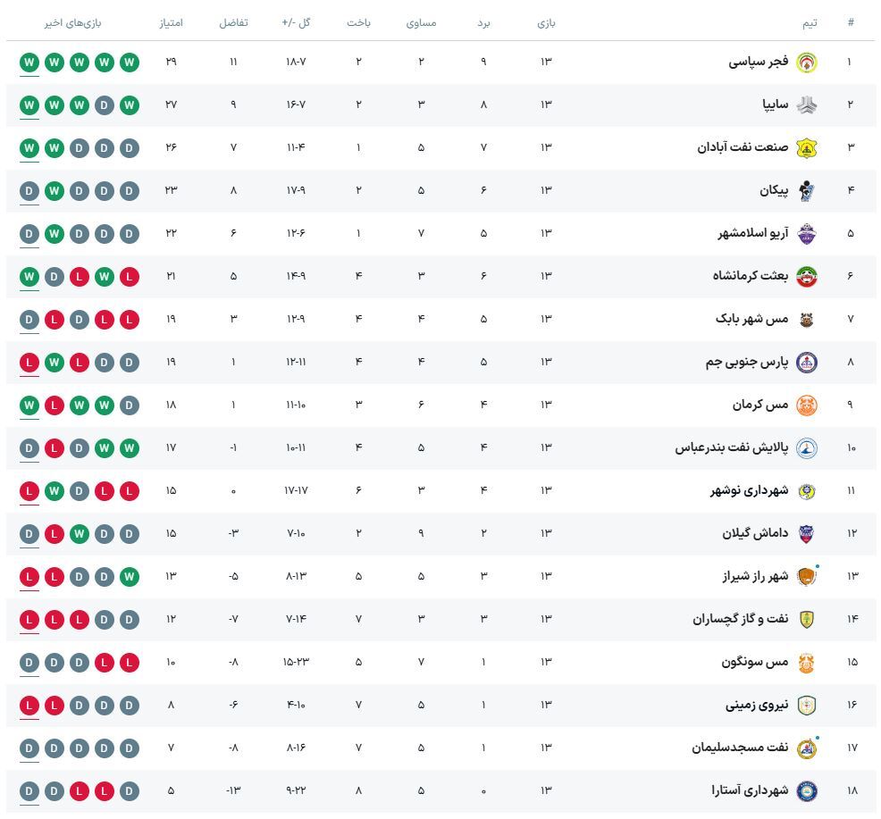Open صنعت نفت آبادان yellow logo
881x819 pixels.
(x=806, y=147)
